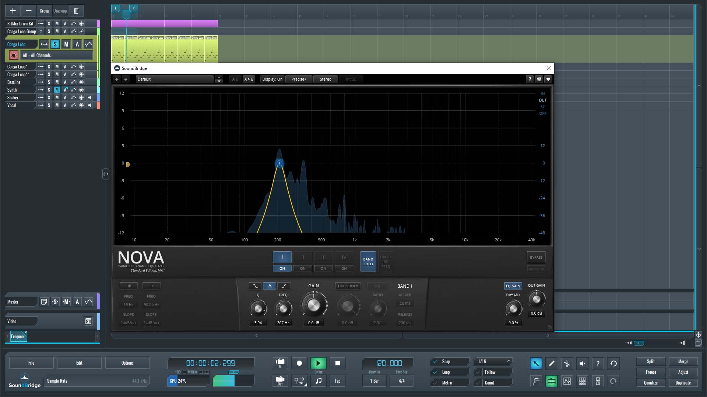Open NOVA help question mark
This screenshot has width=707, height=397.
pos(530,79)
